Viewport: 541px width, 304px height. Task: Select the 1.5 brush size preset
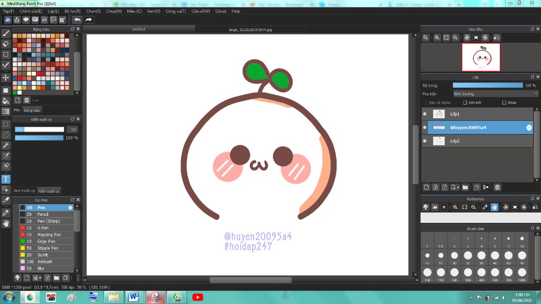point(441,241)
